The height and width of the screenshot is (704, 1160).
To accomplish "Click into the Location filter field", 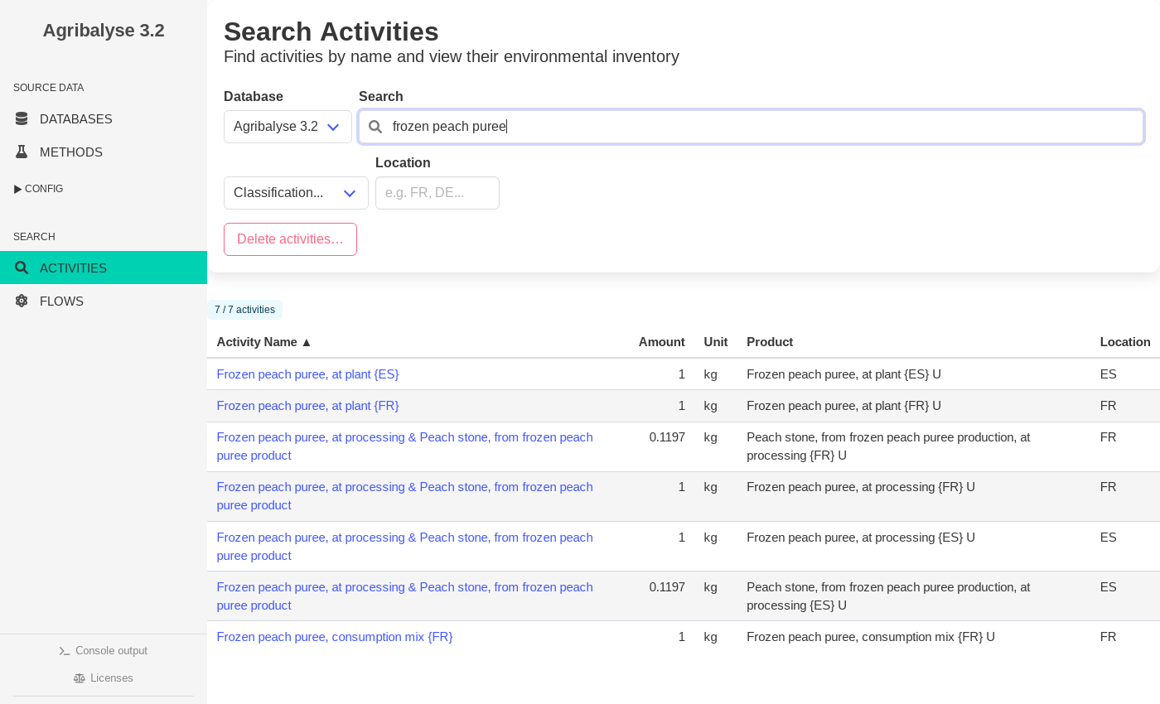I will pyautogui.click(x=437, y=193).
